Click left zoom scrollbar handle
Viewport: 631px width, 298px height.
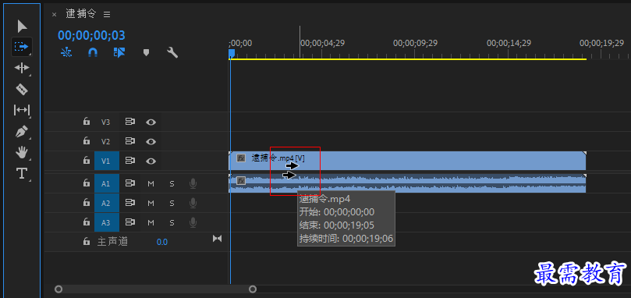(x=58, y=289)
